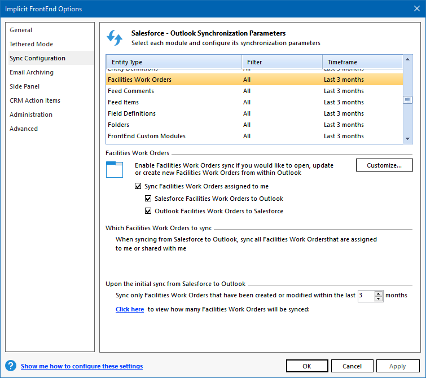Viewport: 426px width, 378px height.
Task: Open the Advanced settings section
Action: (24, 129)
